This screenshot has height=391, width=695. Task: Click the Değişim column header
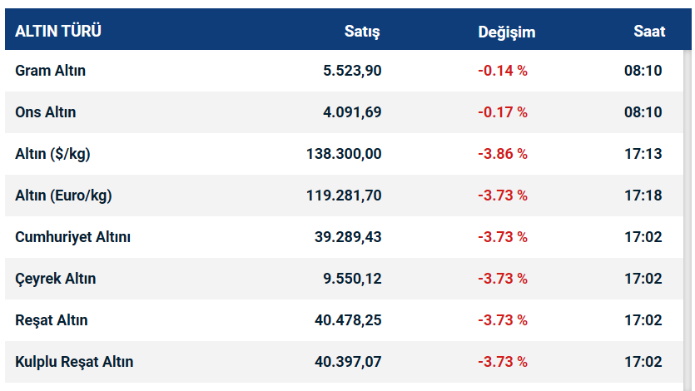click(x=507, y=32)
